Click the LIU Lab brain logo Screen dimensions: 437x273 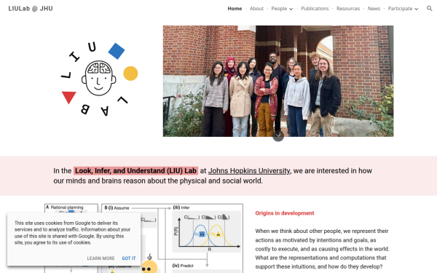[99, 79]
